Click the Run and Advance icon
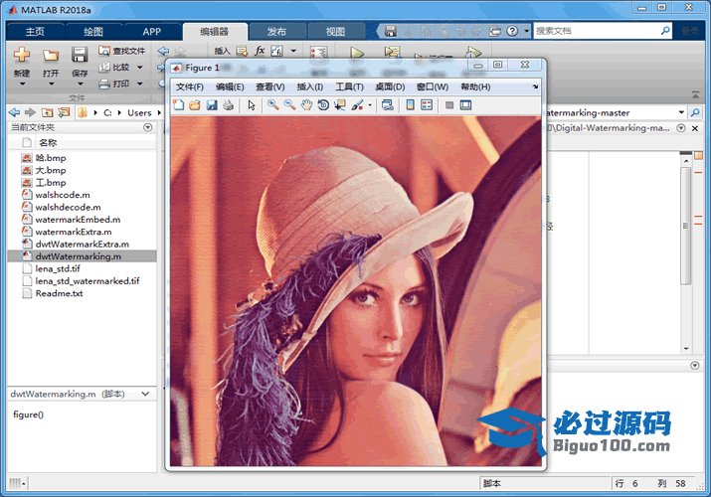 [x=392, y=52]
